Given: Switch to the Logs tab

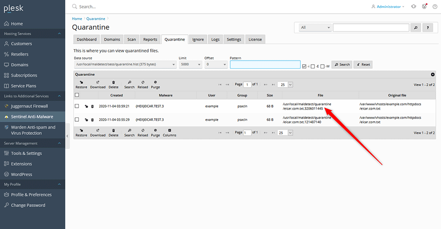Looking at the screenshot, I should click(215, 39).
